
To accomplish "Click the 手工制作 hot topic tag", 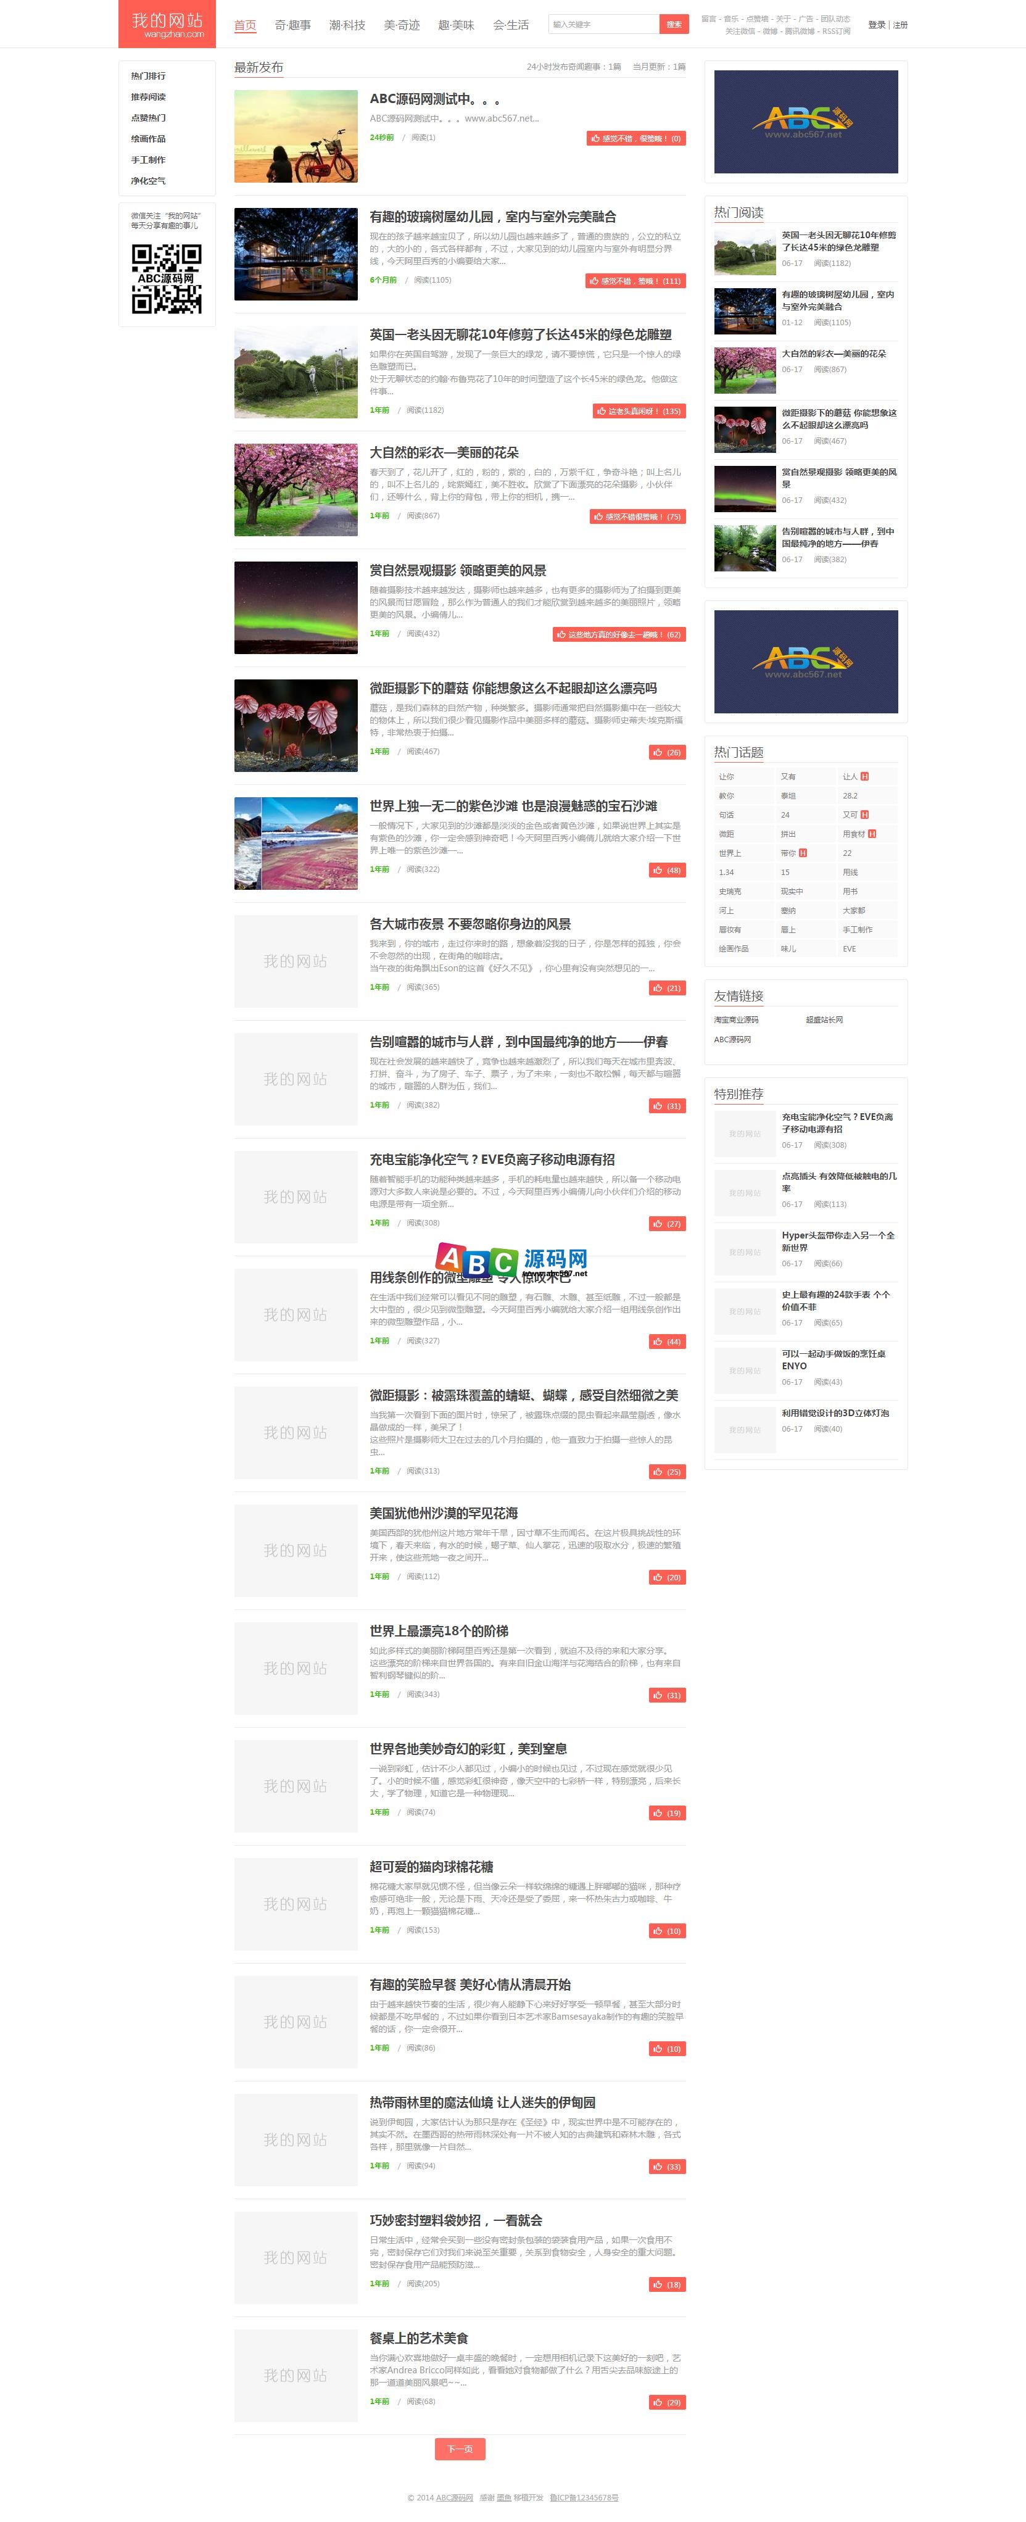I will (858, 929).
